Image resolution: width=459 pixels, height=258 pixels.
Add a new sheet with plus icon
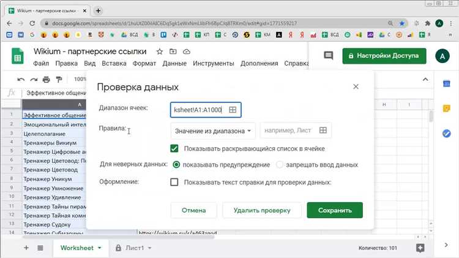pos(26,248)
